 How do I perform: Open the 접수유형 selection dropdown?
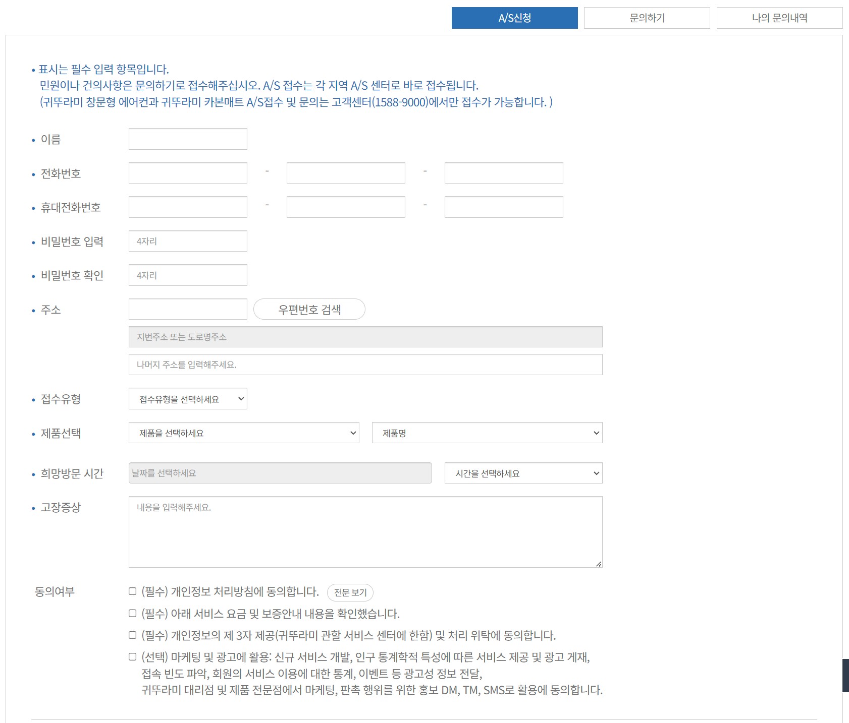[188, 398]
